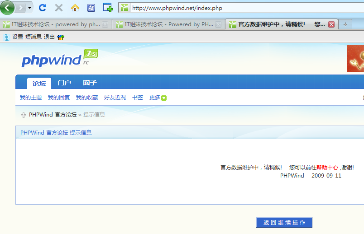This screenshot has height=234, width=364.
Task: Switch to second IT姐妹技术论坛 Powered by PH tab
Action: point(168,24)
